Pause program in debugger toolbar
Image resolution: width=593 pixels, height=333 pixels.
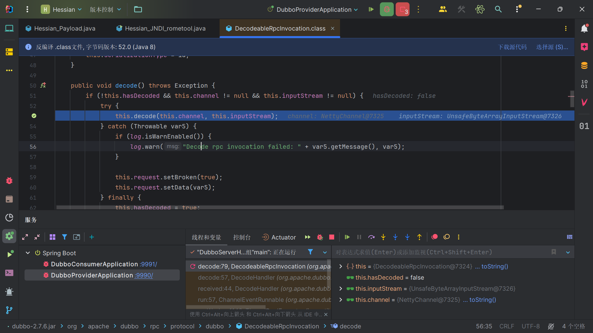(x=359, y=237)
